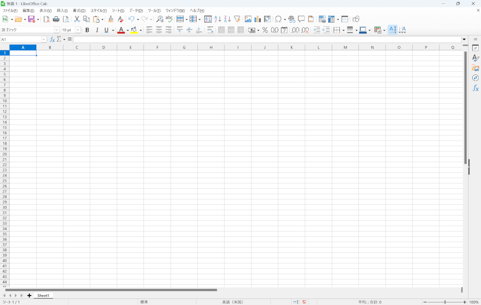Expand the Name Box dropdown arrow
Screen dimensions: 481x305
[44, 40]
